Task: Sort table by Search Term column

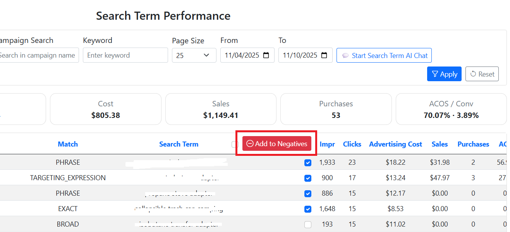Action: (179, 144)
